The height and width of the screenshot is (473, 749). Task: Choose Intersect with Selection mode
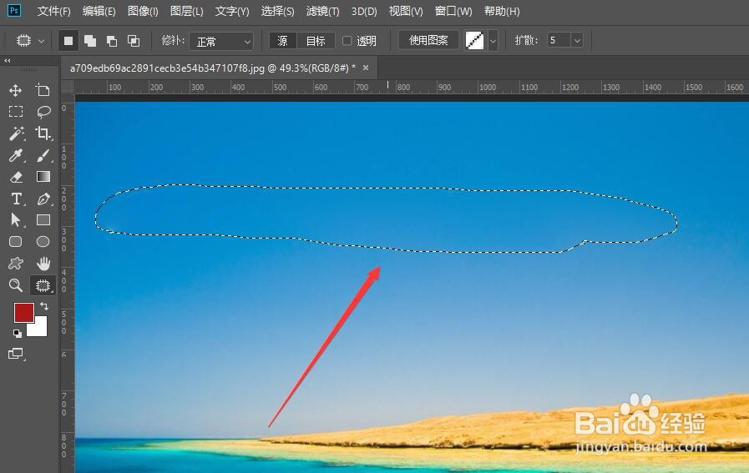coord(134,41)
